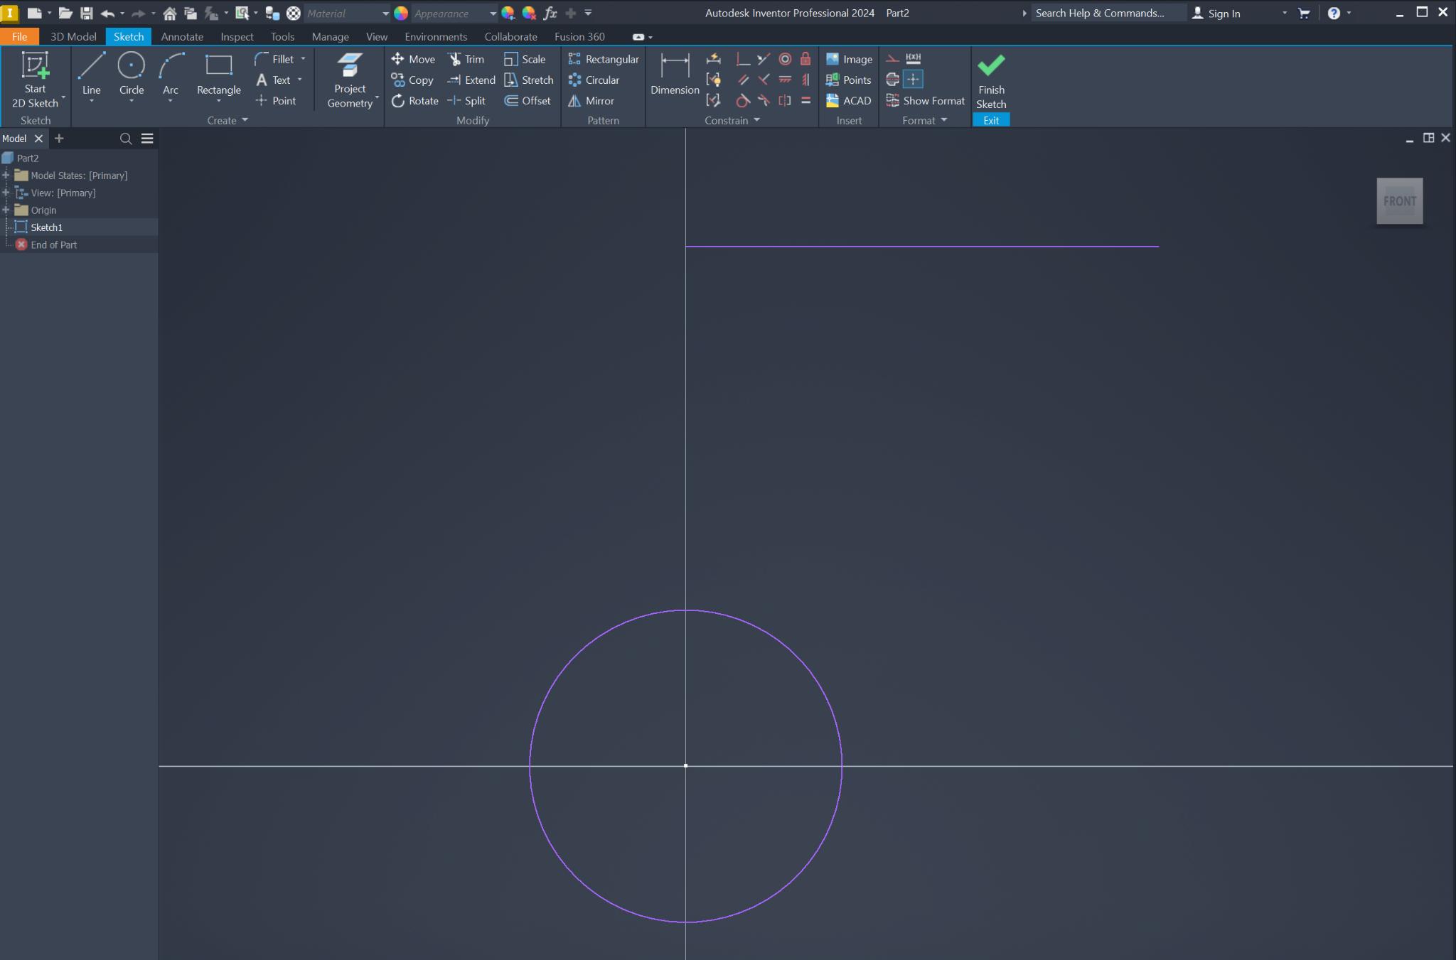
Task: Switch to the Annotate tab
Action: click(181, 36)
